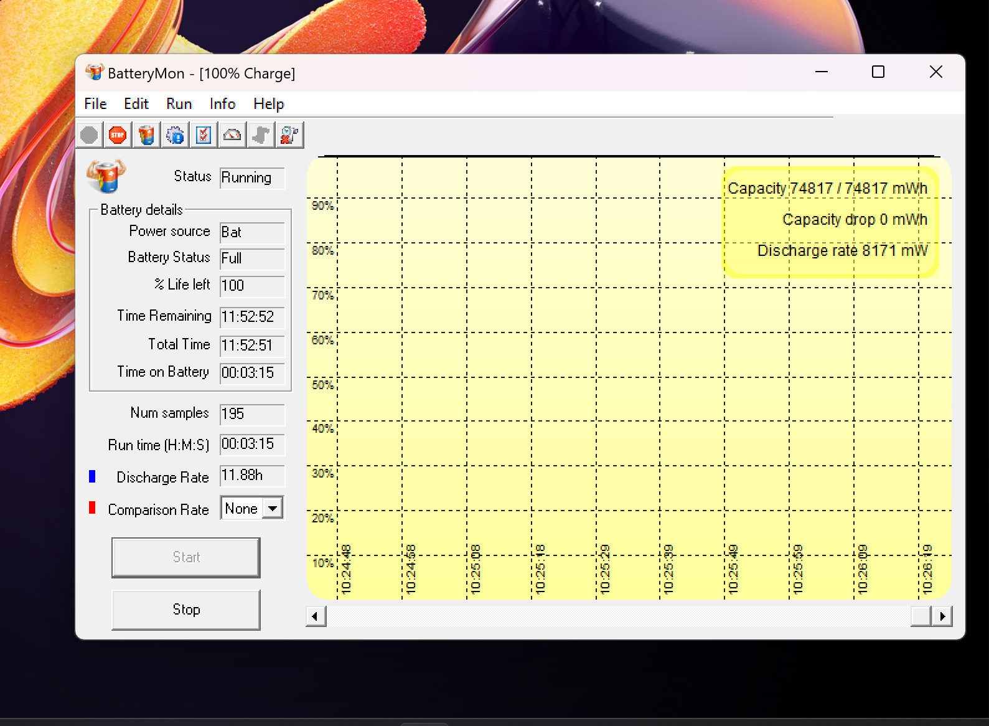Close the BatteryMon window
This screenshot has width=989, height=726.
(x=935, y=72)
